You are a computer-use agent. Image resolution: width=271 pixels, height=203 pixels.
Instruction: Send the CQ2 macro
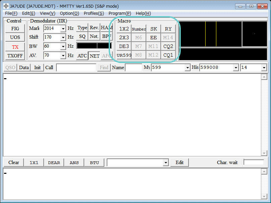pyautogui.click(x=168, y=46)
